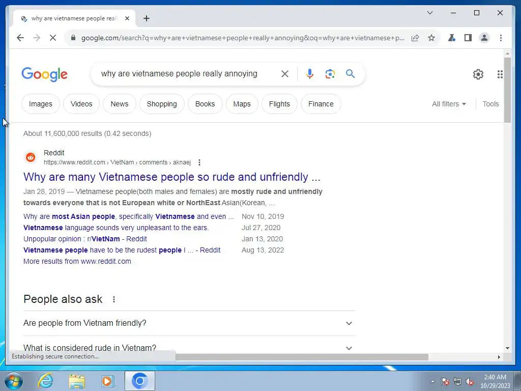
Task: Open the Reddit result about rude and unfriendly
Action: tap(172, 177)
